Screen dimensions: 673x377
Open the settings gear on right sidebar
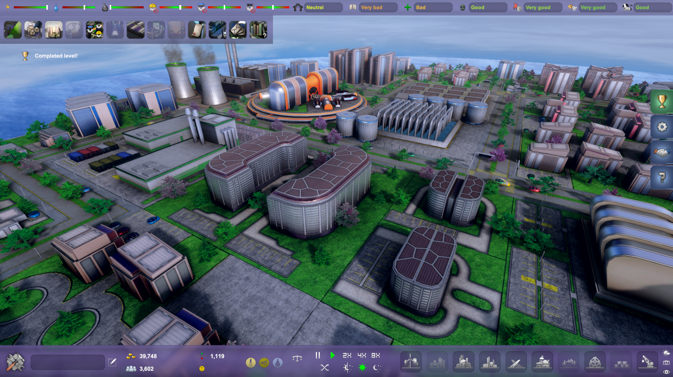point(662,127)
